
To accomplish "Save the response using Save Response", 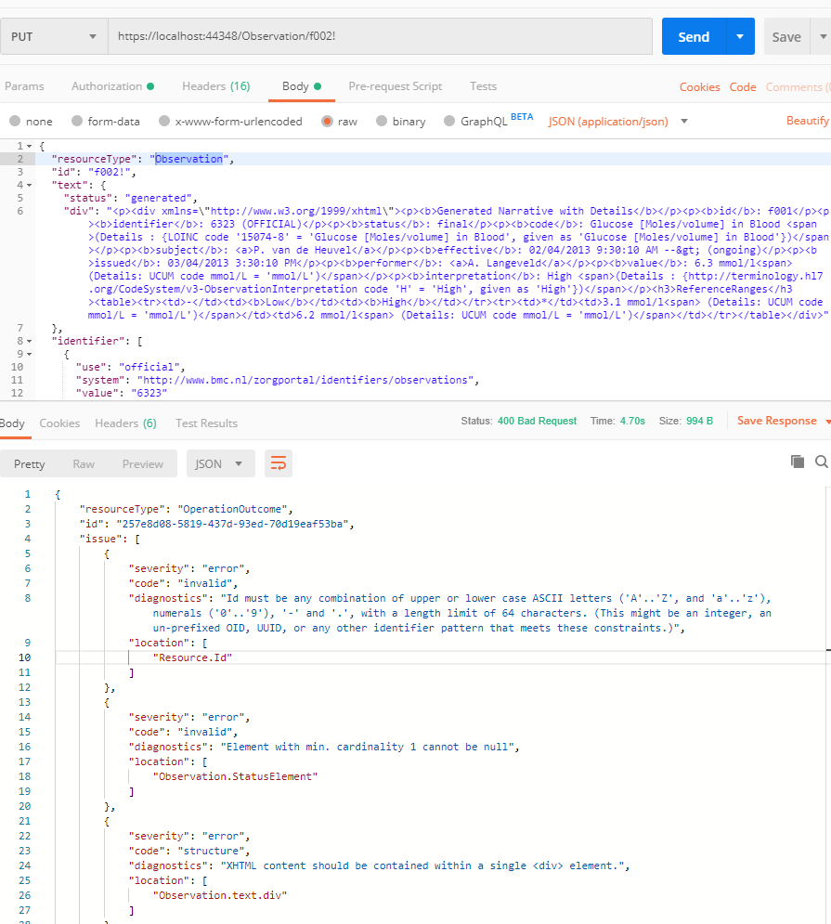I will pyautogui.click(x=776, y=421).
